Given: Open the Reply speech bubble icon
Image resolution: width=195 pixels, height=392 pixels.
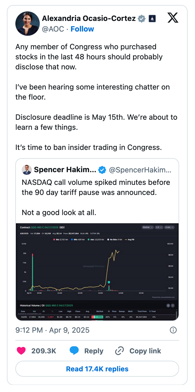Looking at the screenshot, I should pos(74,351).
